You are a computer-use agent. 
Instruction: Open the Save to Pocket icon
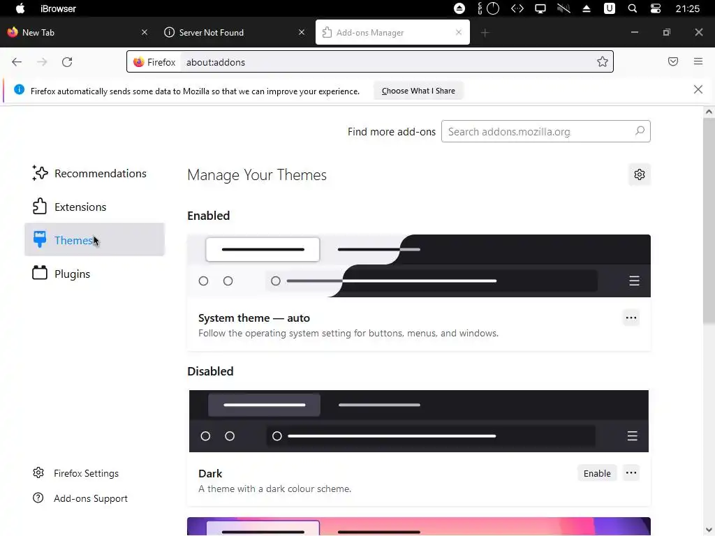[673, 61]
